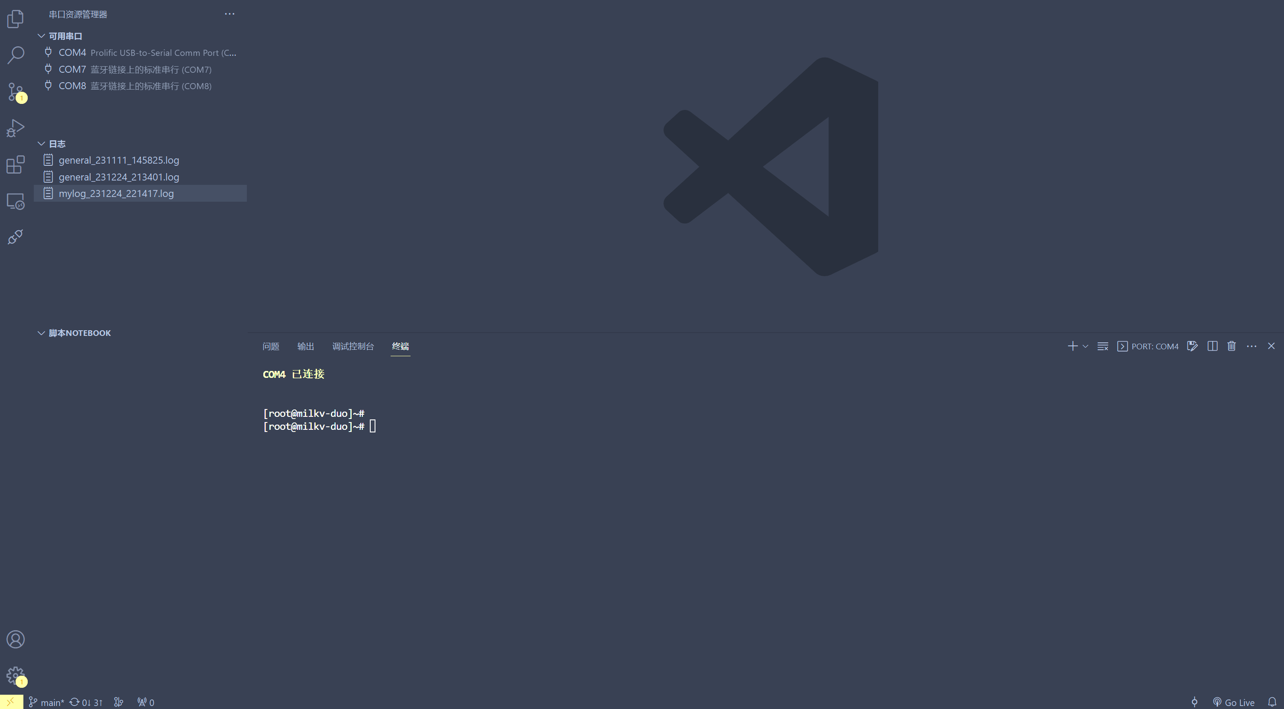Click the trash icon to kill terminal
Screen dimensions: 1284x709
(x=1231, y=346)
